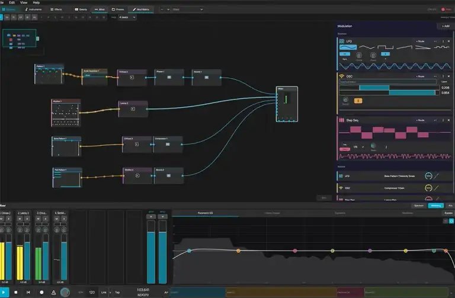Click the OSC address input field
Image resolution: width=455 pixels, height=298 pixels.
tap(387, 82)
